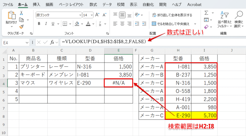Click the Borders icon
Image resolution: width=246 pixels, height=136 pixels.
65,24
